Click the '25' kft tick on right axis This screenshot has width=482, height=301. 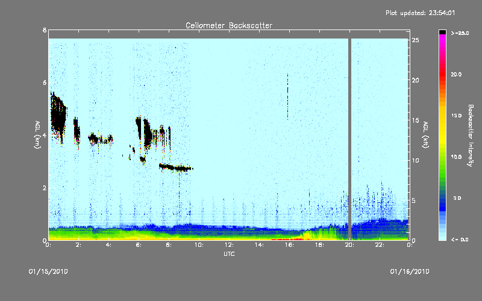[x=416, y=40]
